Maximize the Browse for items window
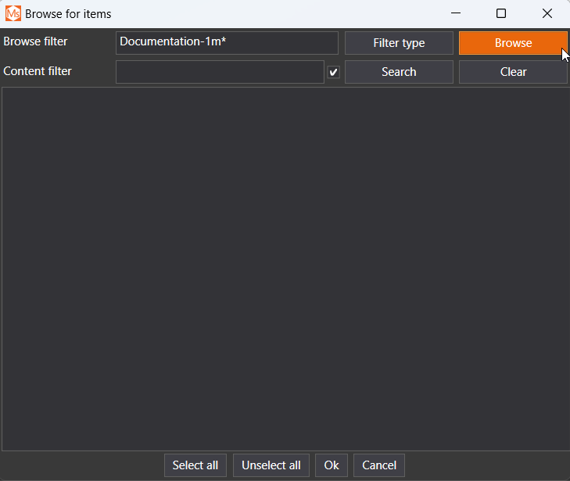Image resolution: width=570 pixels, height=481 pixels. pos(501,13)
